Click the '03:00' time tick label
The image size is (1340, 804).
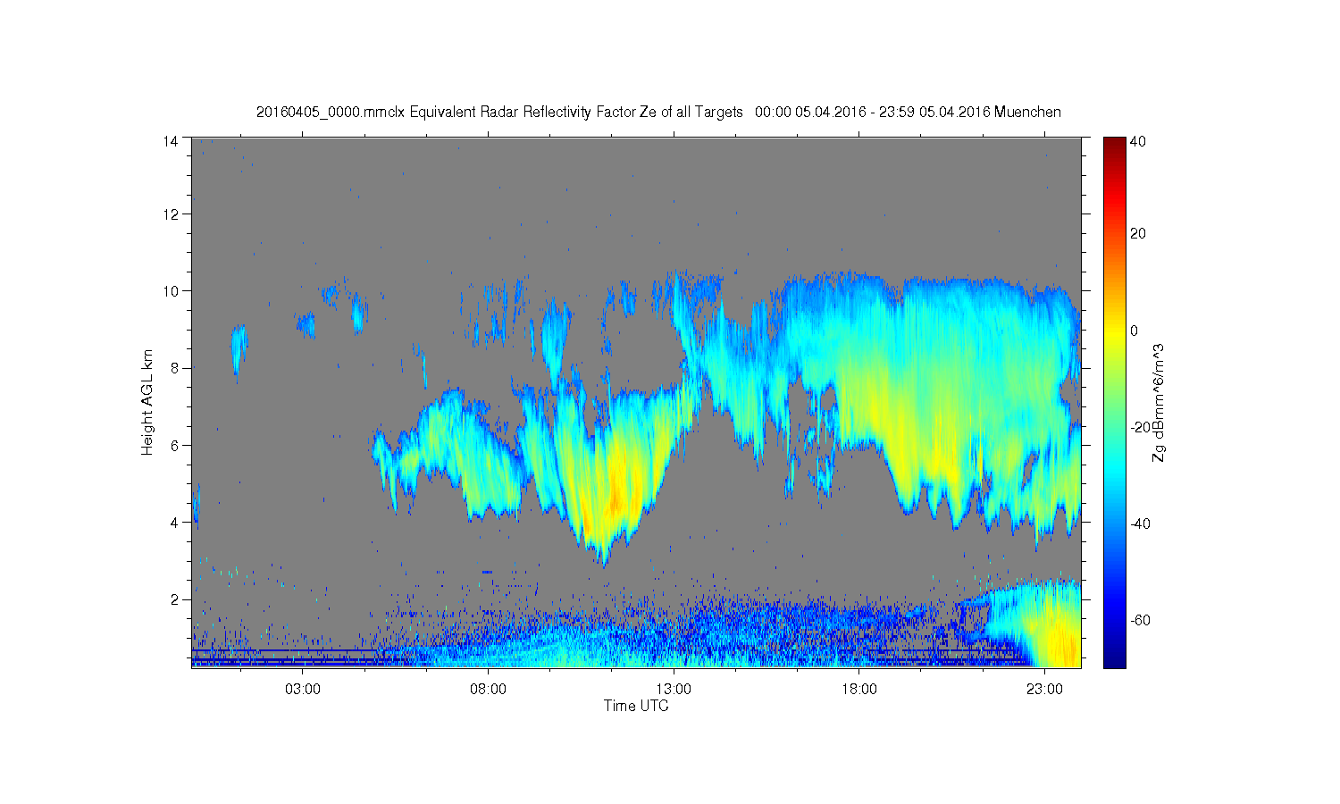point(303,690)
